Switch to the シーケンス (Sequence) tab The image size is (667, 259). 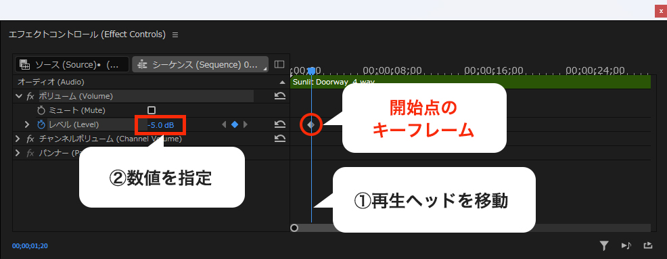[x=200, y=65]
